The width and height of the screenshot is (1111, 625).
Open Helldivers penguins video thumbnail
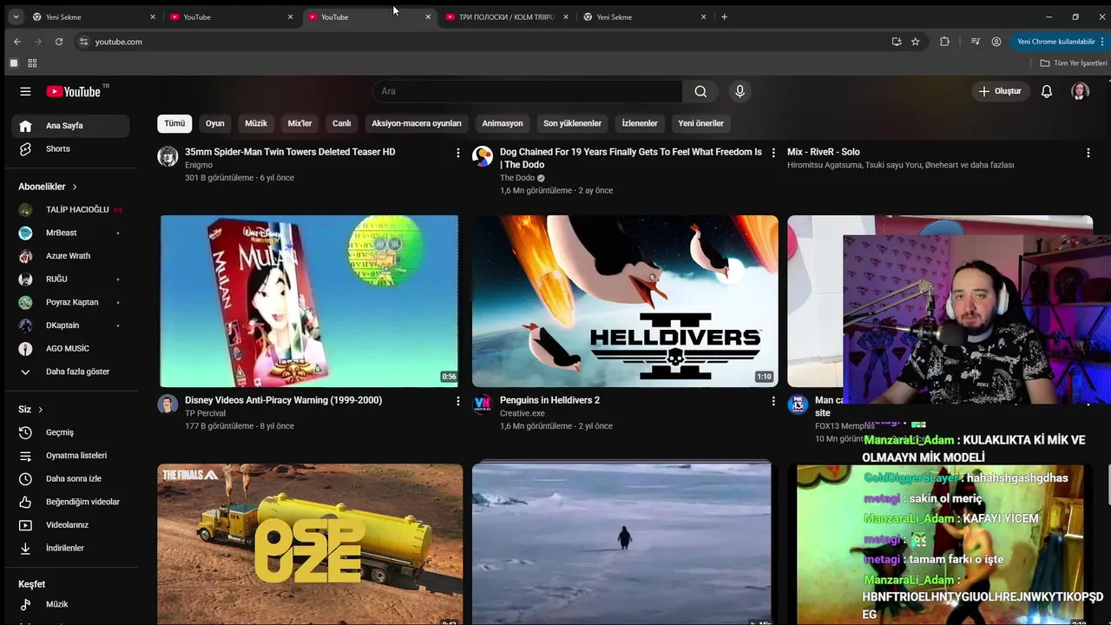625,301
